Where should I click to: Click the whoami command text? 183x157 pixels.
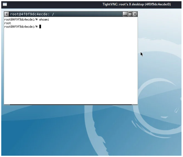coord(44,20)
